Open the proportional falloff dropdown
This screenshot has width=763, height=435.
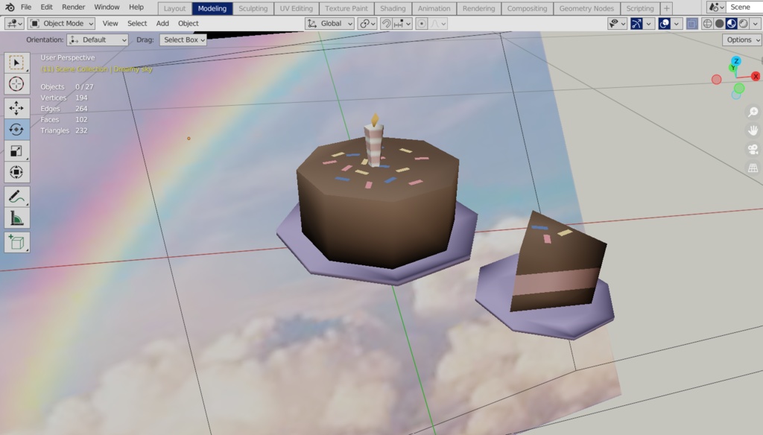(x=438, y=23)
